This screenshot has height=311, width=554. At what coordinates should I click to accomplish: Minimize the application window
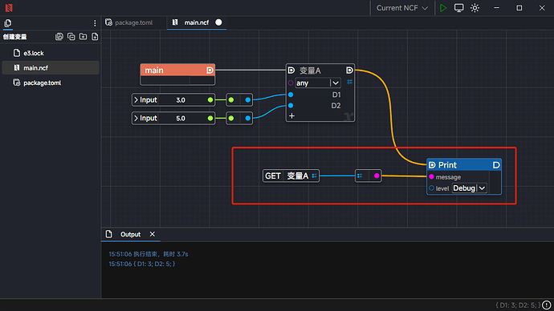(496, 8)
